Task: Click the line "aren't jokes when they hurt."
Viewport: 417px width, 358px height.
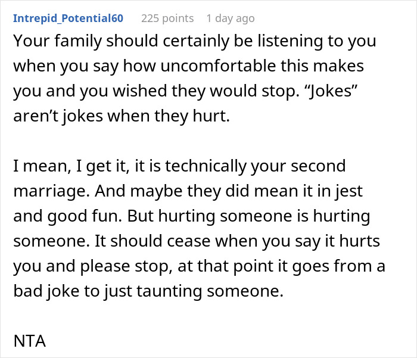Action: [120, 117]
